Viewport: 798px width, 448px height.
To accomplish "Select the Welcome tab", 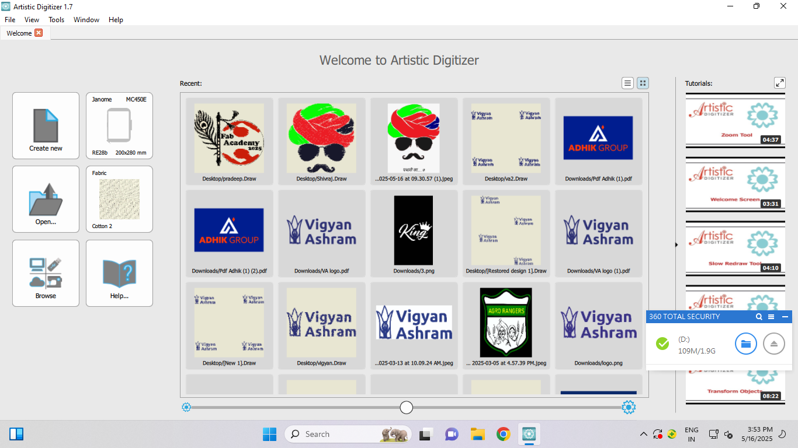I will [x=19, y=33].
